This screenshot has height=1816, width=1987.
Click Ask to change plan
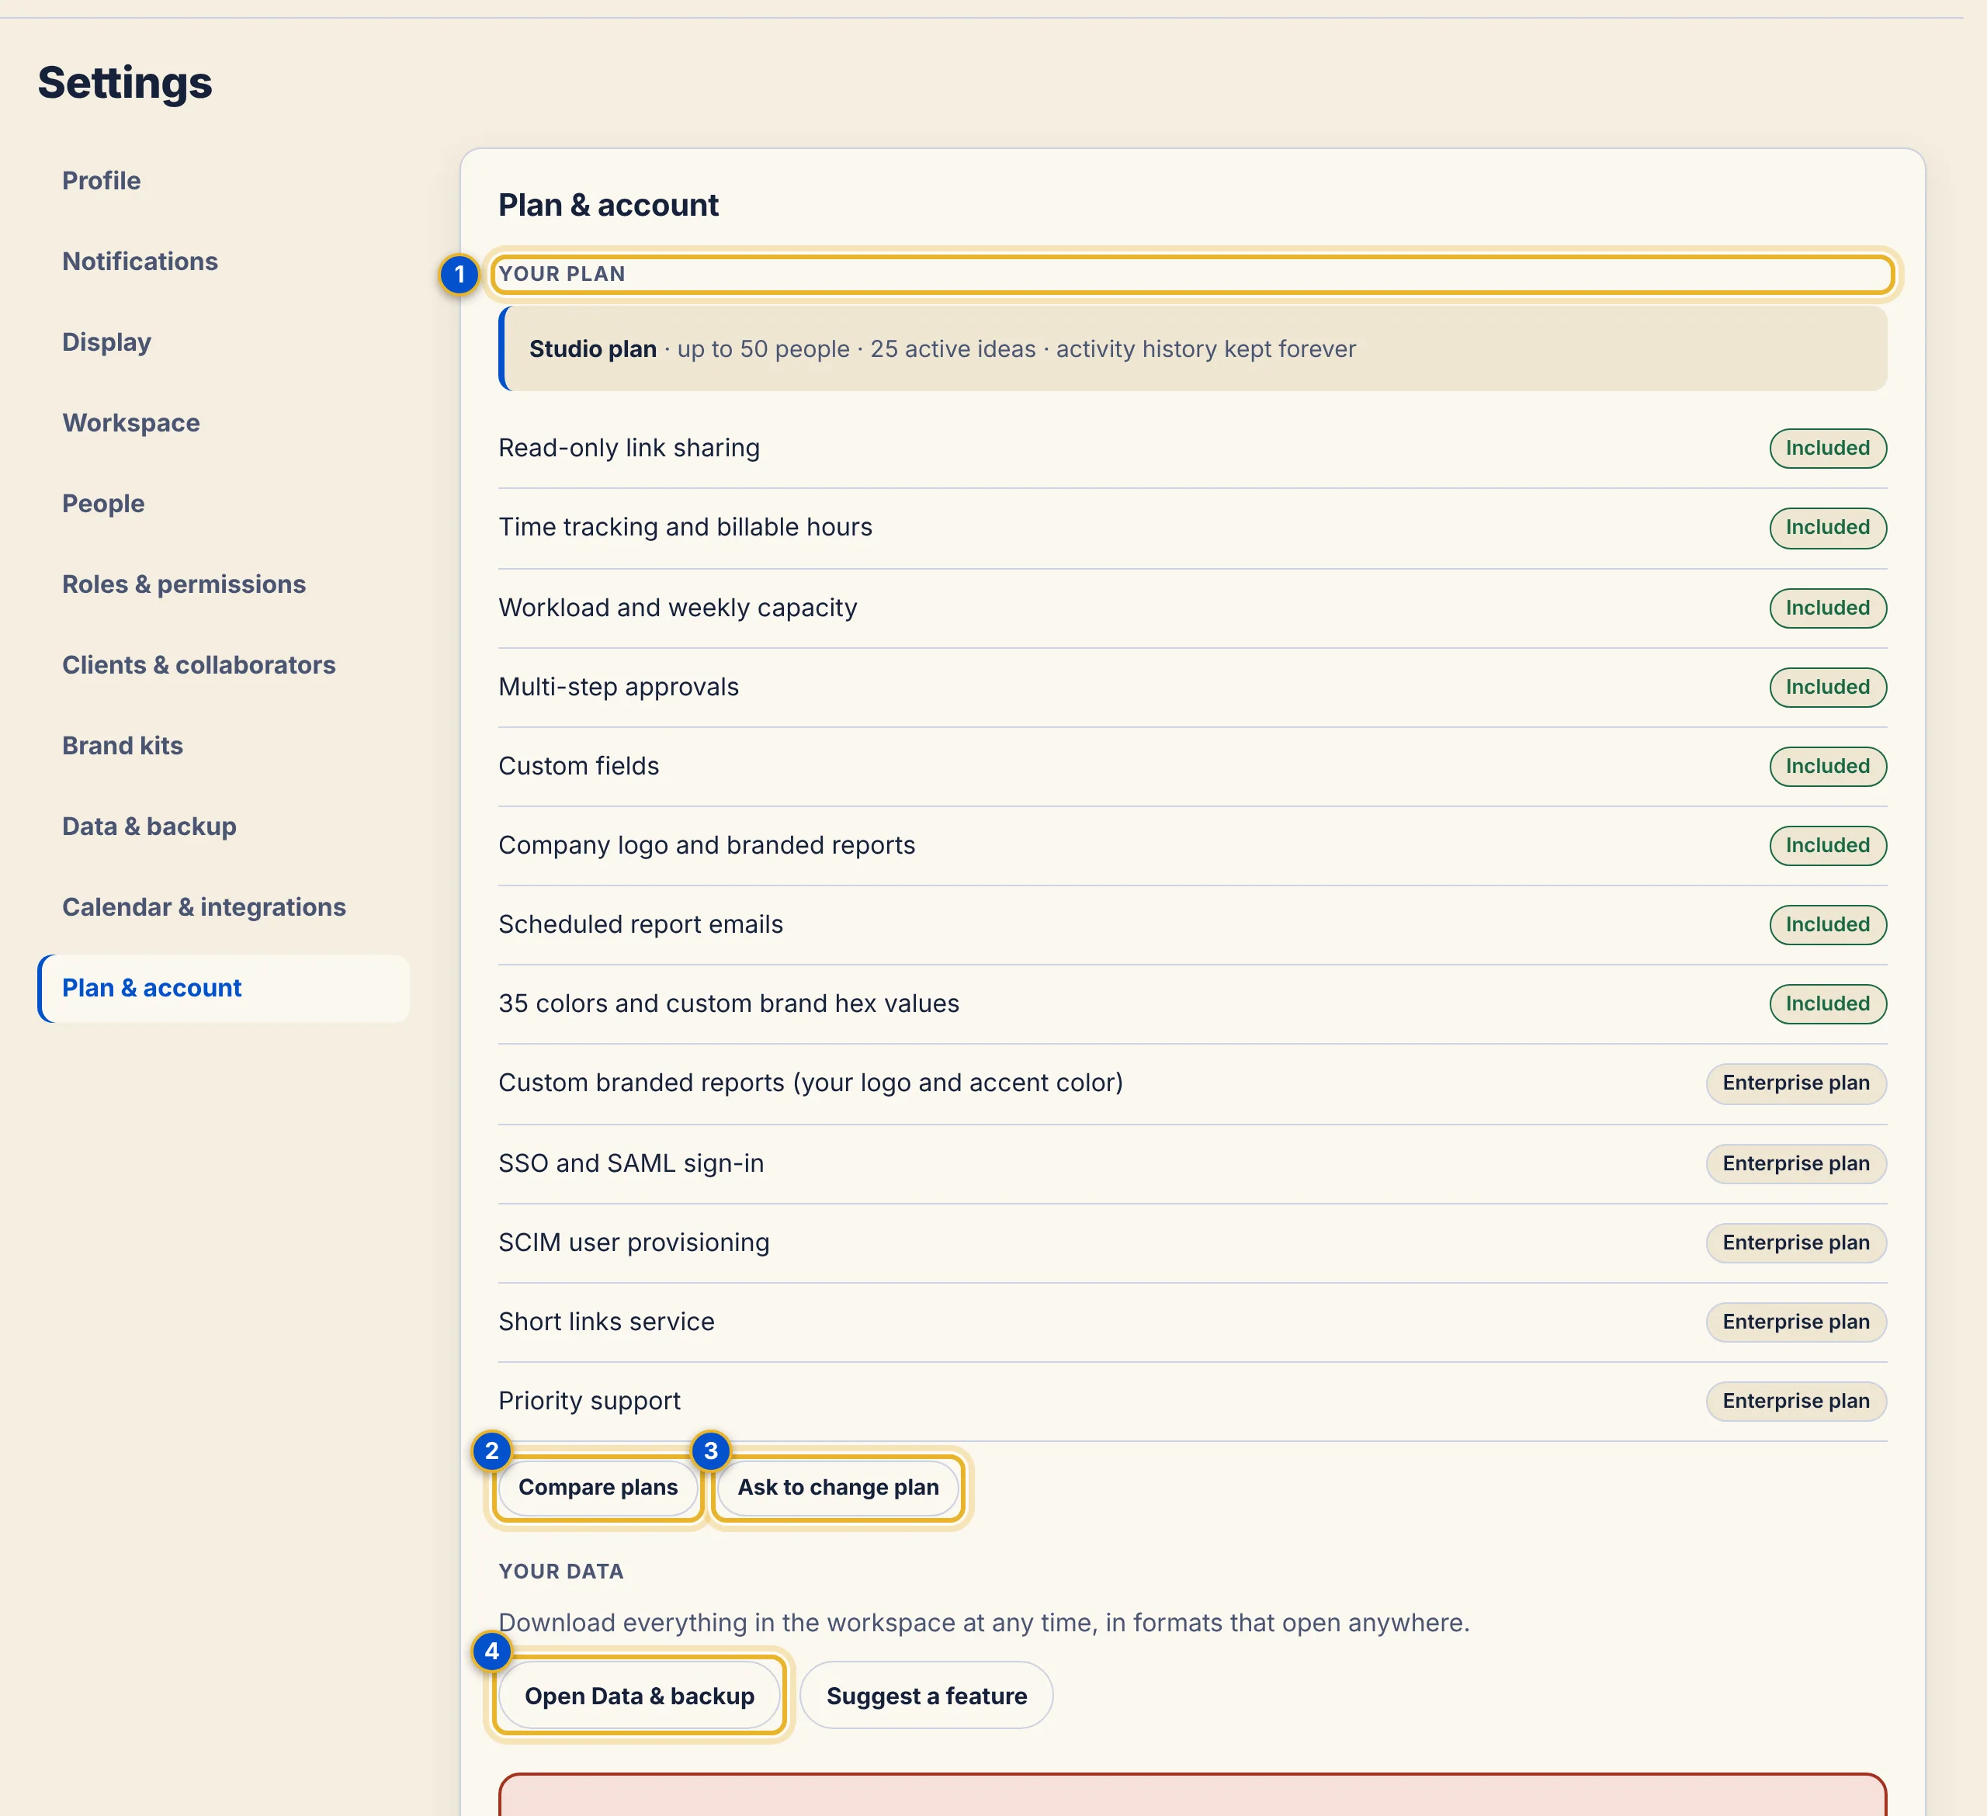point(839,1487)
